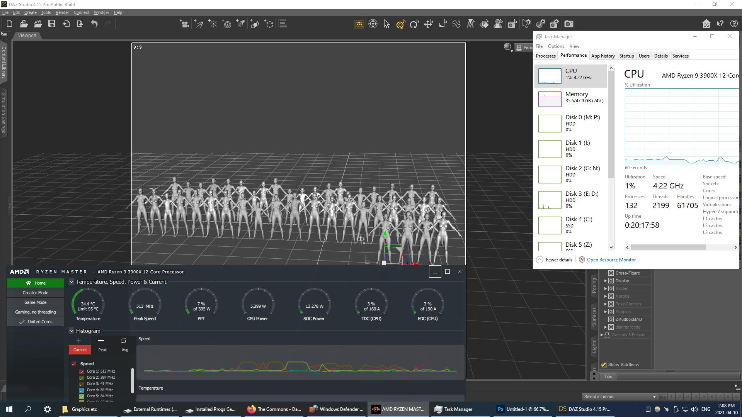742x417 pixels.
Task: Select the Scale tool icon
Action: point(442,24)
